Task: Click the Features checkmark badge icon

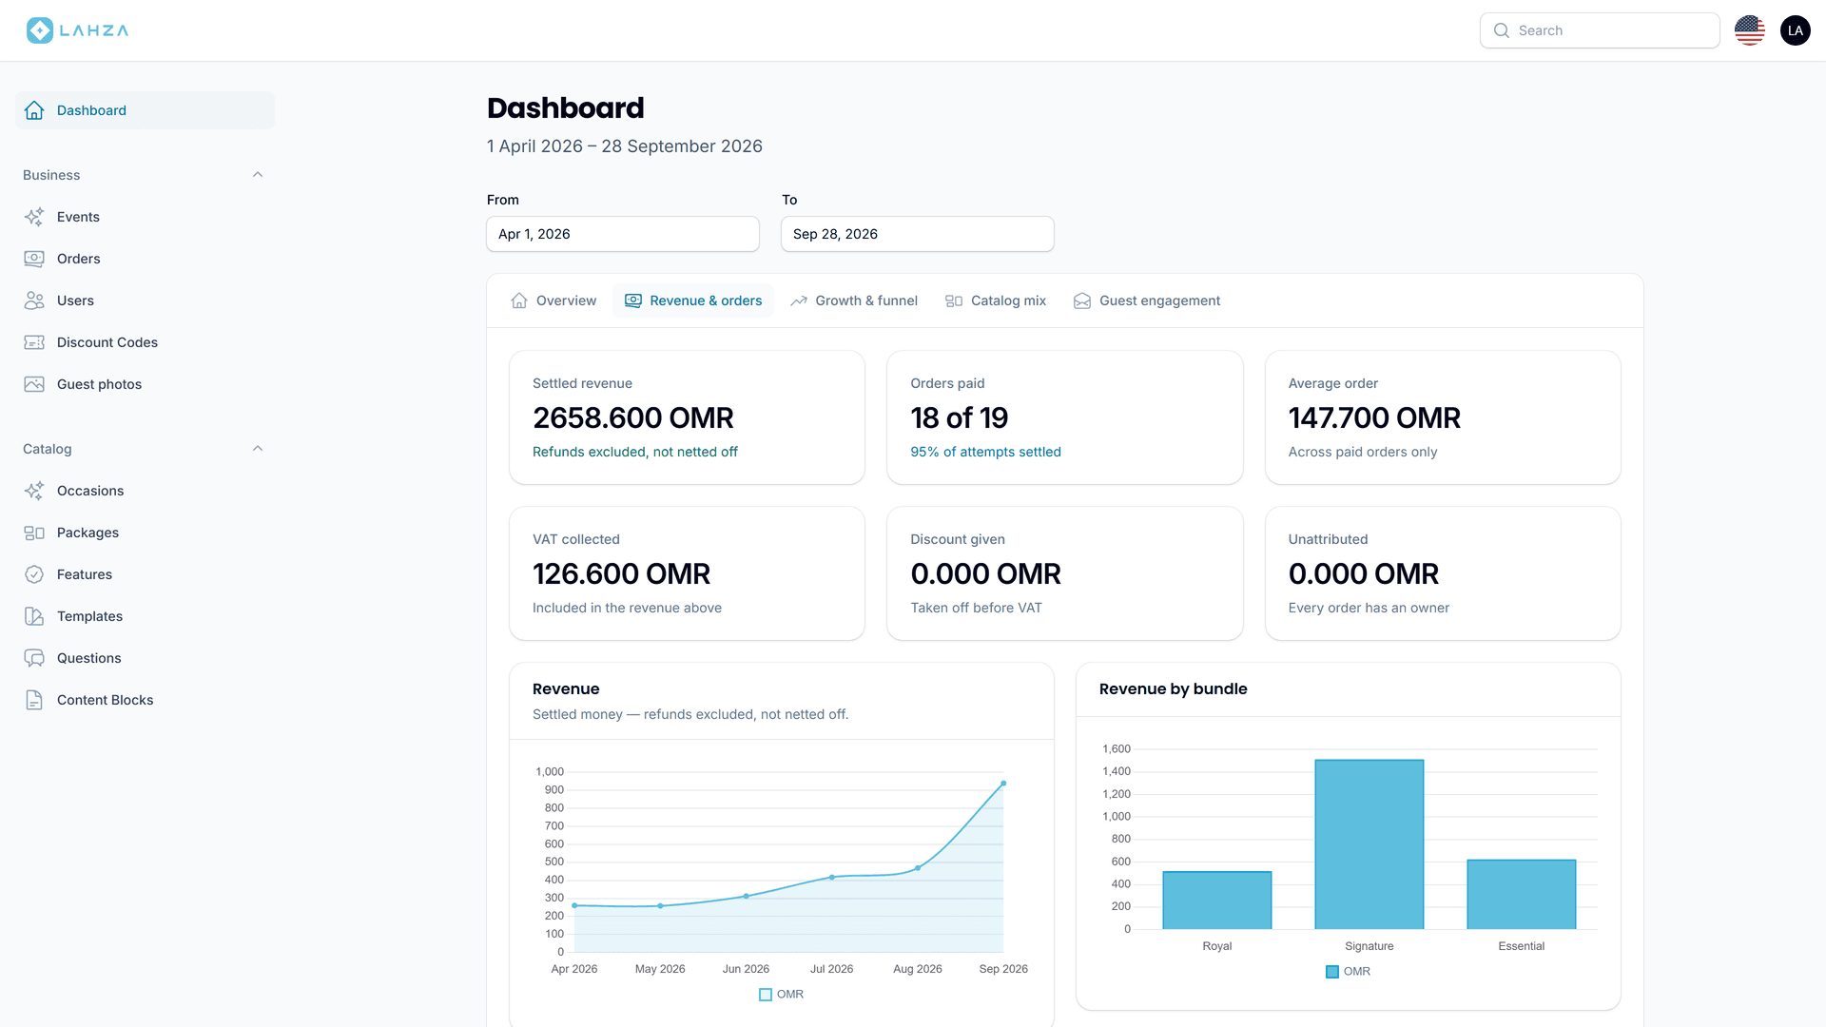Action: (34, 574)
